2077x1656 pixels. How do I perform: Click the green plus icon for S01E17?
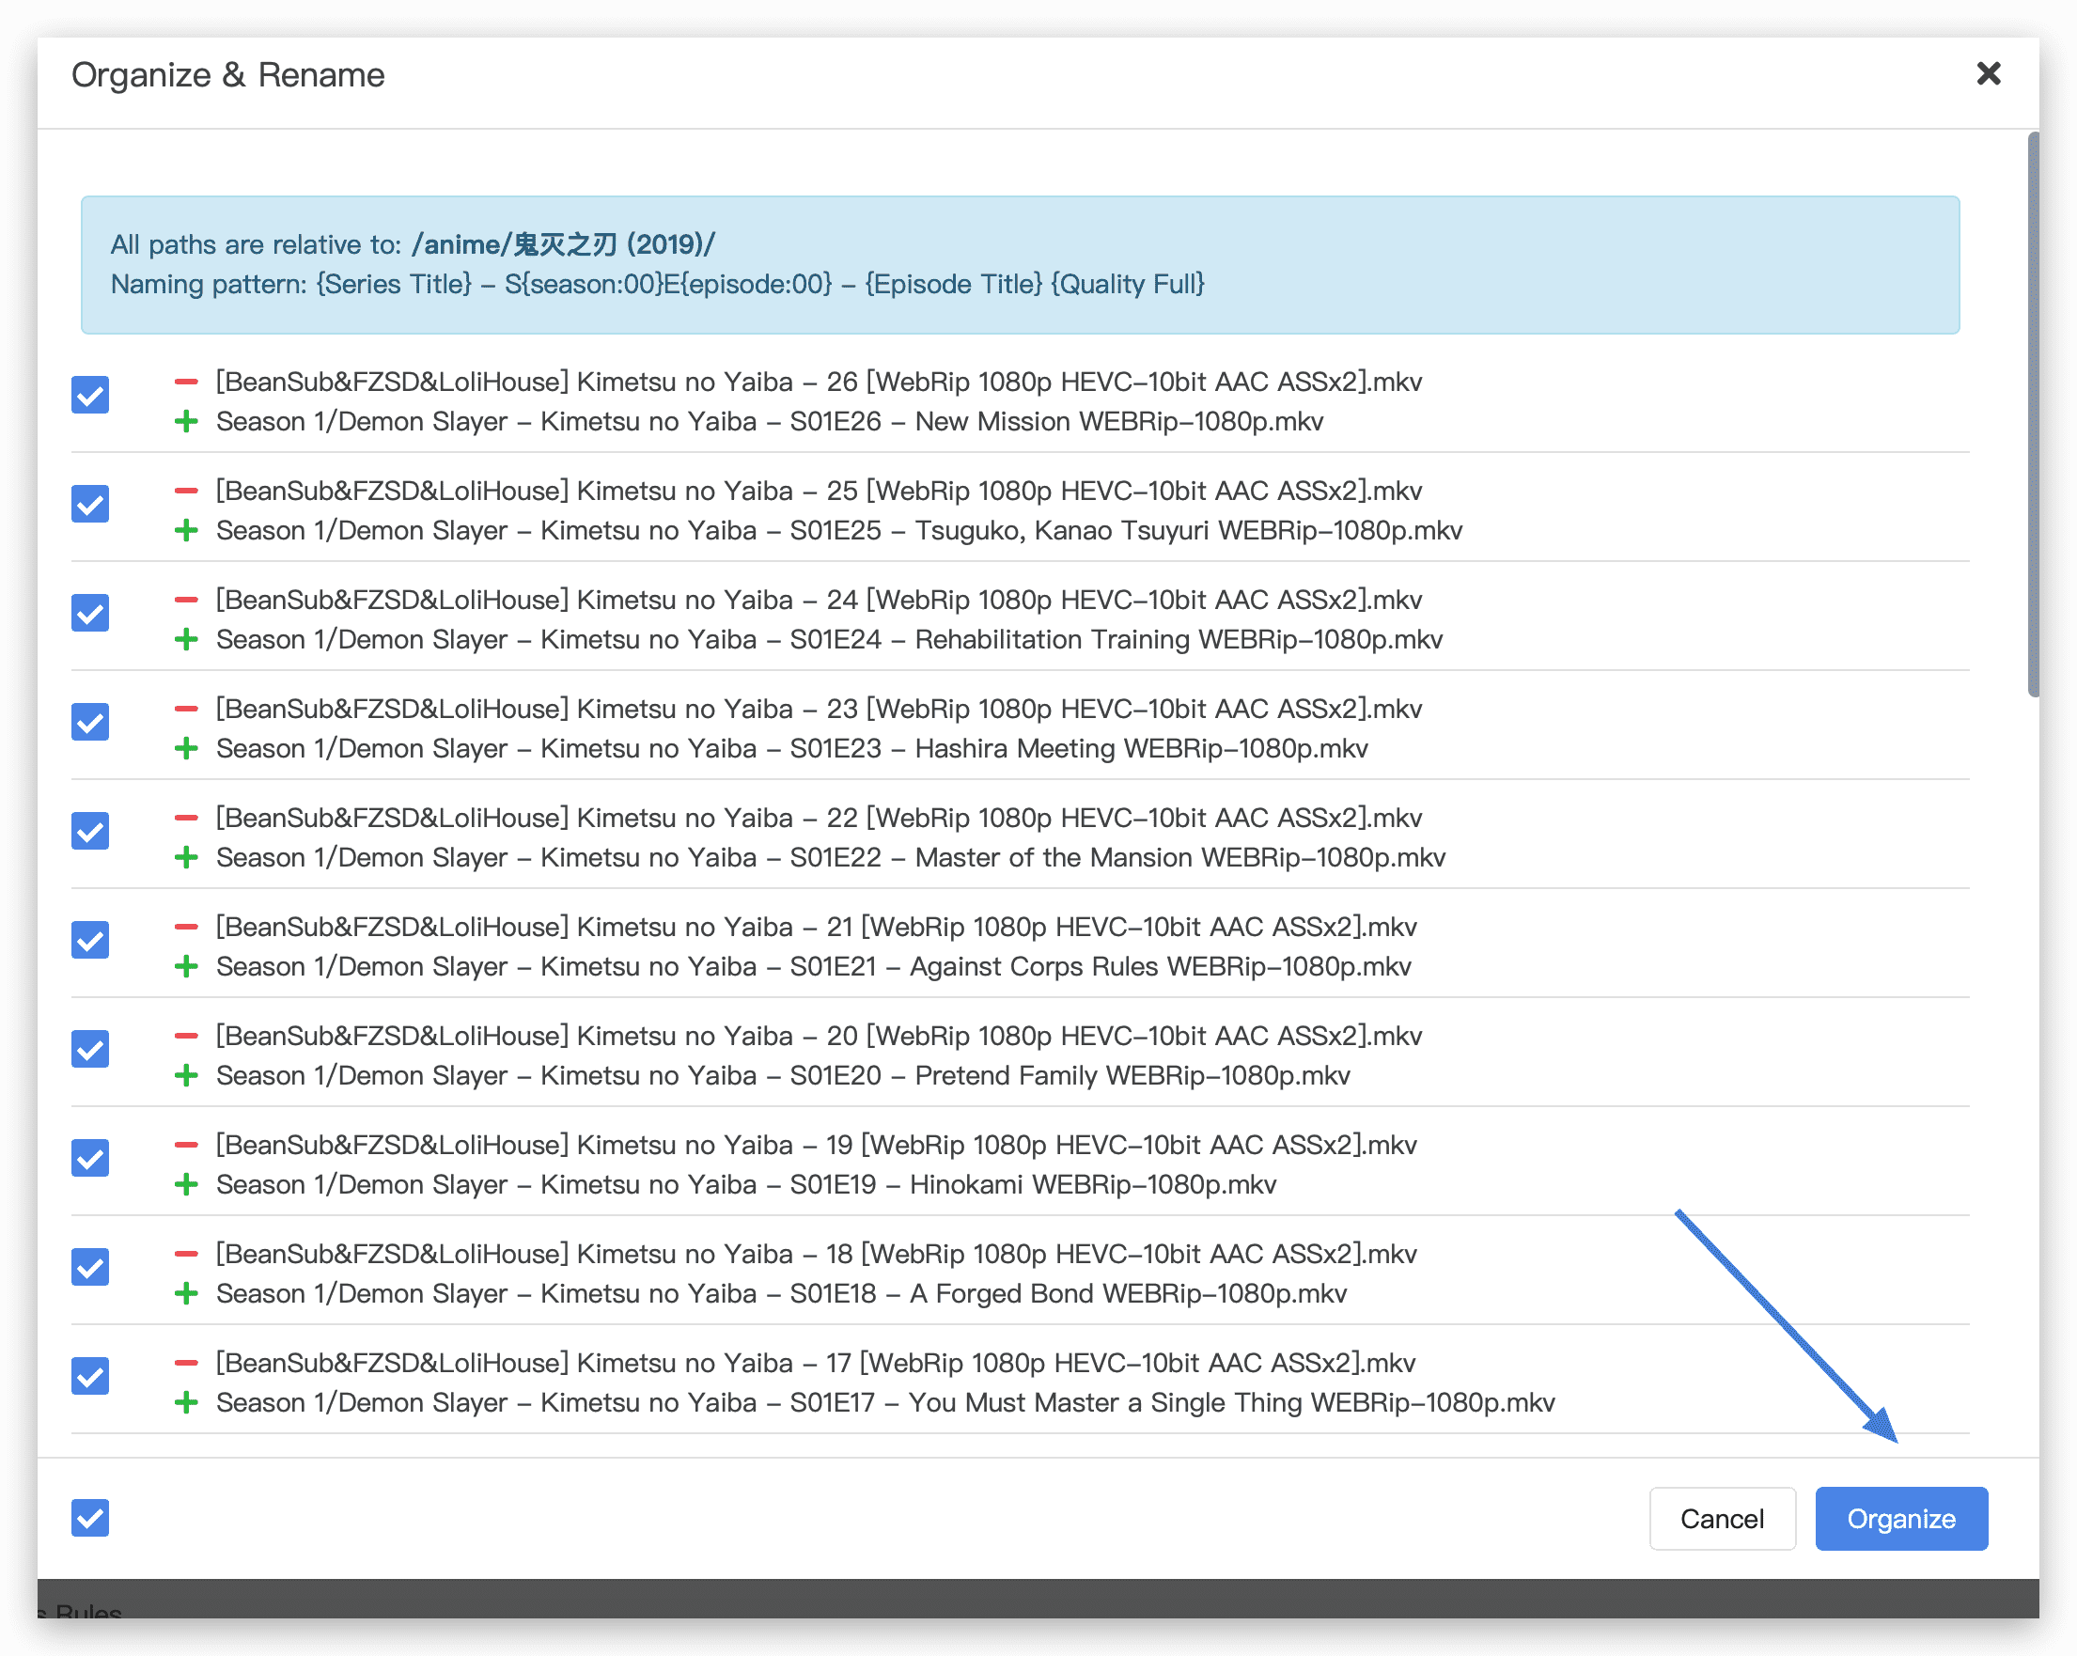point(186,1401)
